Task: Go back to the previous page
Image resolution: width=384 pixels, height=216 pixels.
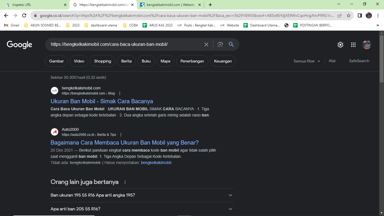Action: 6,15
